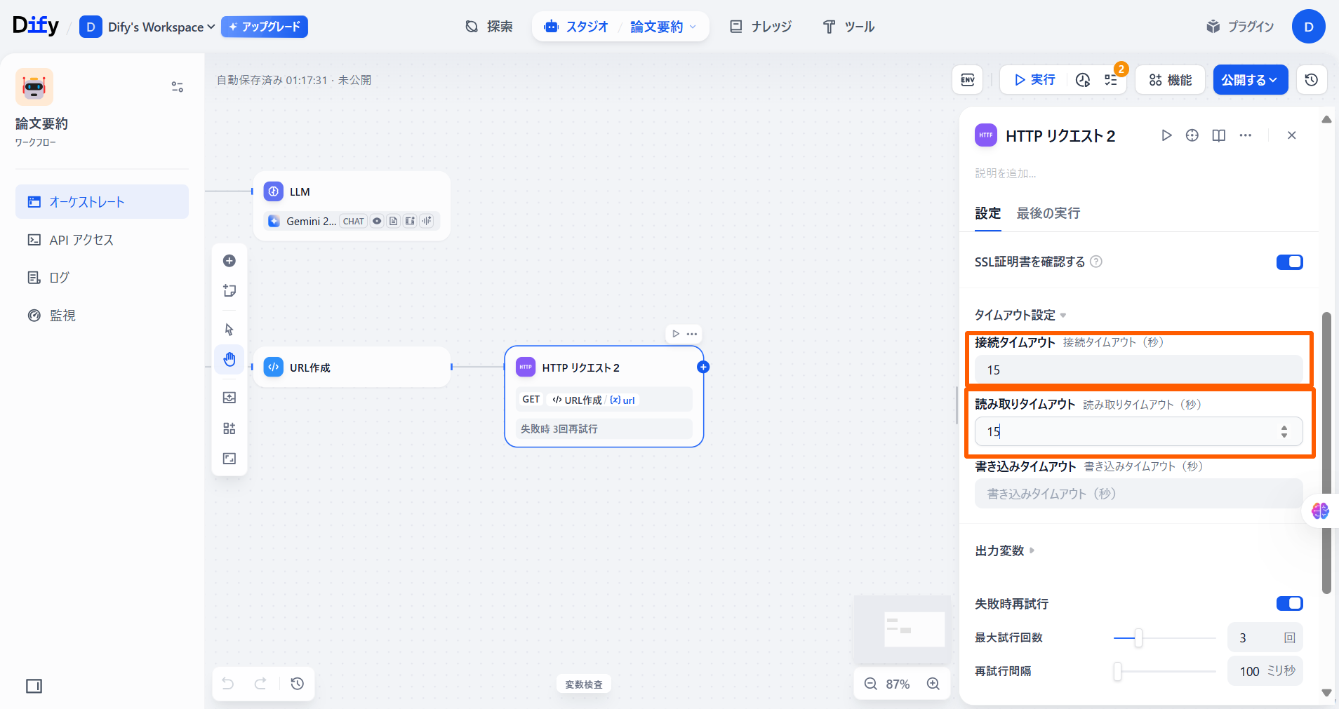Click the アップグレード button
1339x709 pixels.
(x=265, y=27)
